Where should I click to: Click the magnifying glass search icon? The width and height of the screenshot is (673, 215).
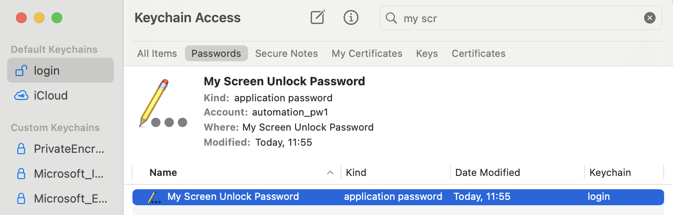point(391,18)
